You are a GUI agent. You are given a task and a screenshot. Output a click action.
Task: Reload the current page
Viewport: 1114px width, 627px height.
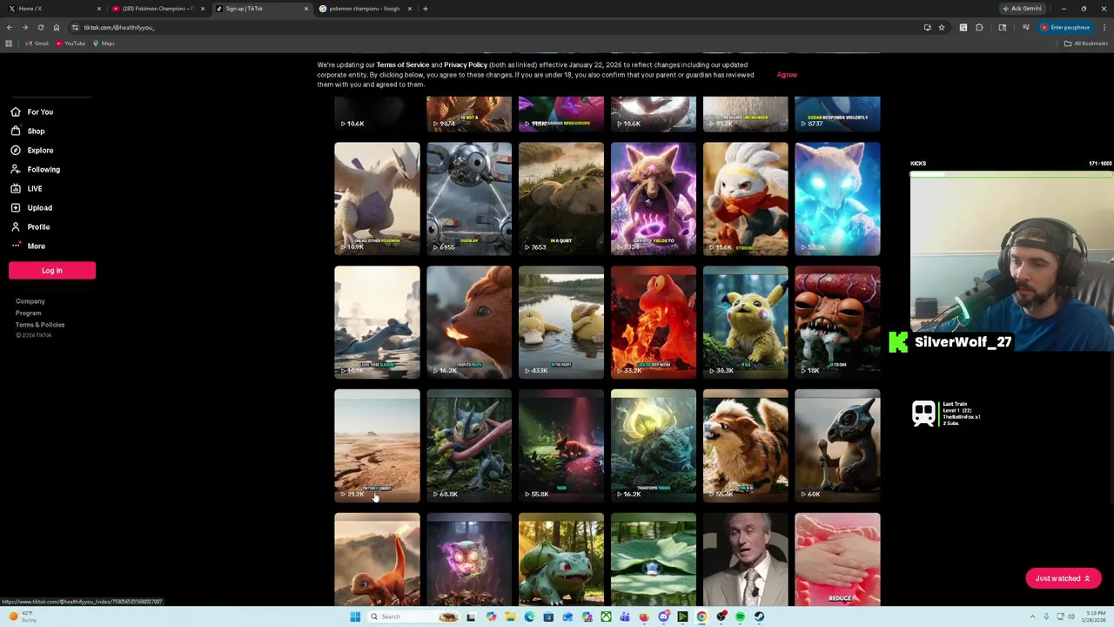tap(40, 27)
